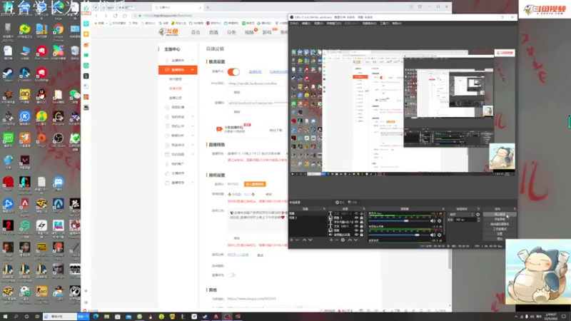Viewport: 571px width, 321px height.
Task: Click 设置 button in OBS controls
Action: (x=500, y=234)
